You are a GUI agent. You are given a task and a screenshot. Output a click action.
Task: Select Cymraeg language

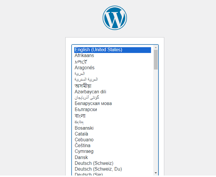click(x=113, y=151)
